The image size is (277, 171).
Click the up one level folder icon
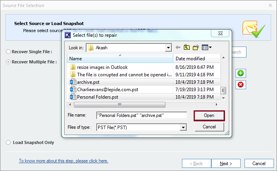[187, 48]
